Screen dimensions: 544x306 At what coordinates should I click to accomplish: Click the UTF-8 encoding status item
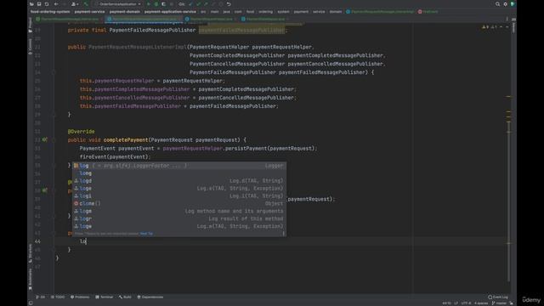[x=466, y=303]
